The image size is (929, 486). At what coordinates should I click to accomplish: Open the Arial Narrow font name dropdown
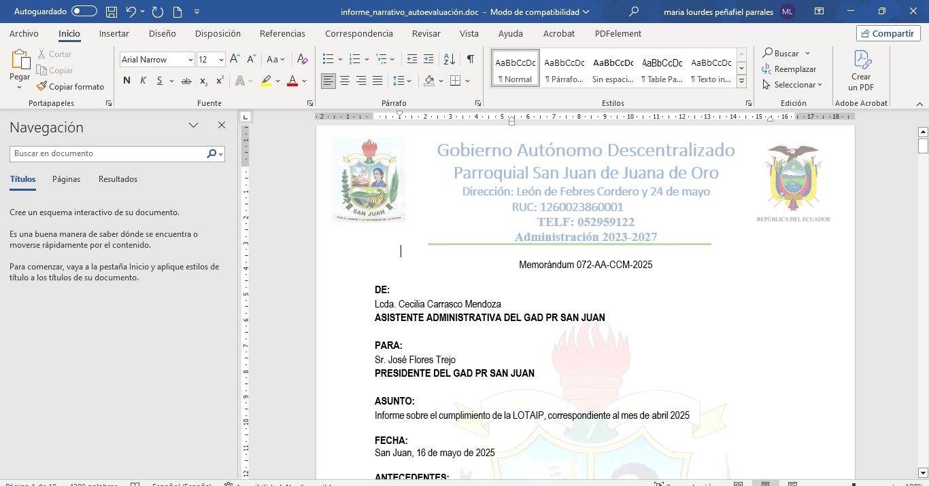190,60
